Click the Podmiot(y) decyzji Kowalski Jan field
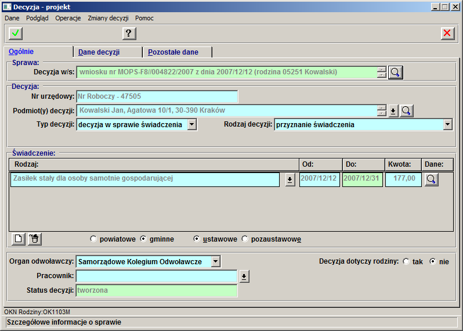The height and width of the screenshot is (331, 463). tap(226, 110)
